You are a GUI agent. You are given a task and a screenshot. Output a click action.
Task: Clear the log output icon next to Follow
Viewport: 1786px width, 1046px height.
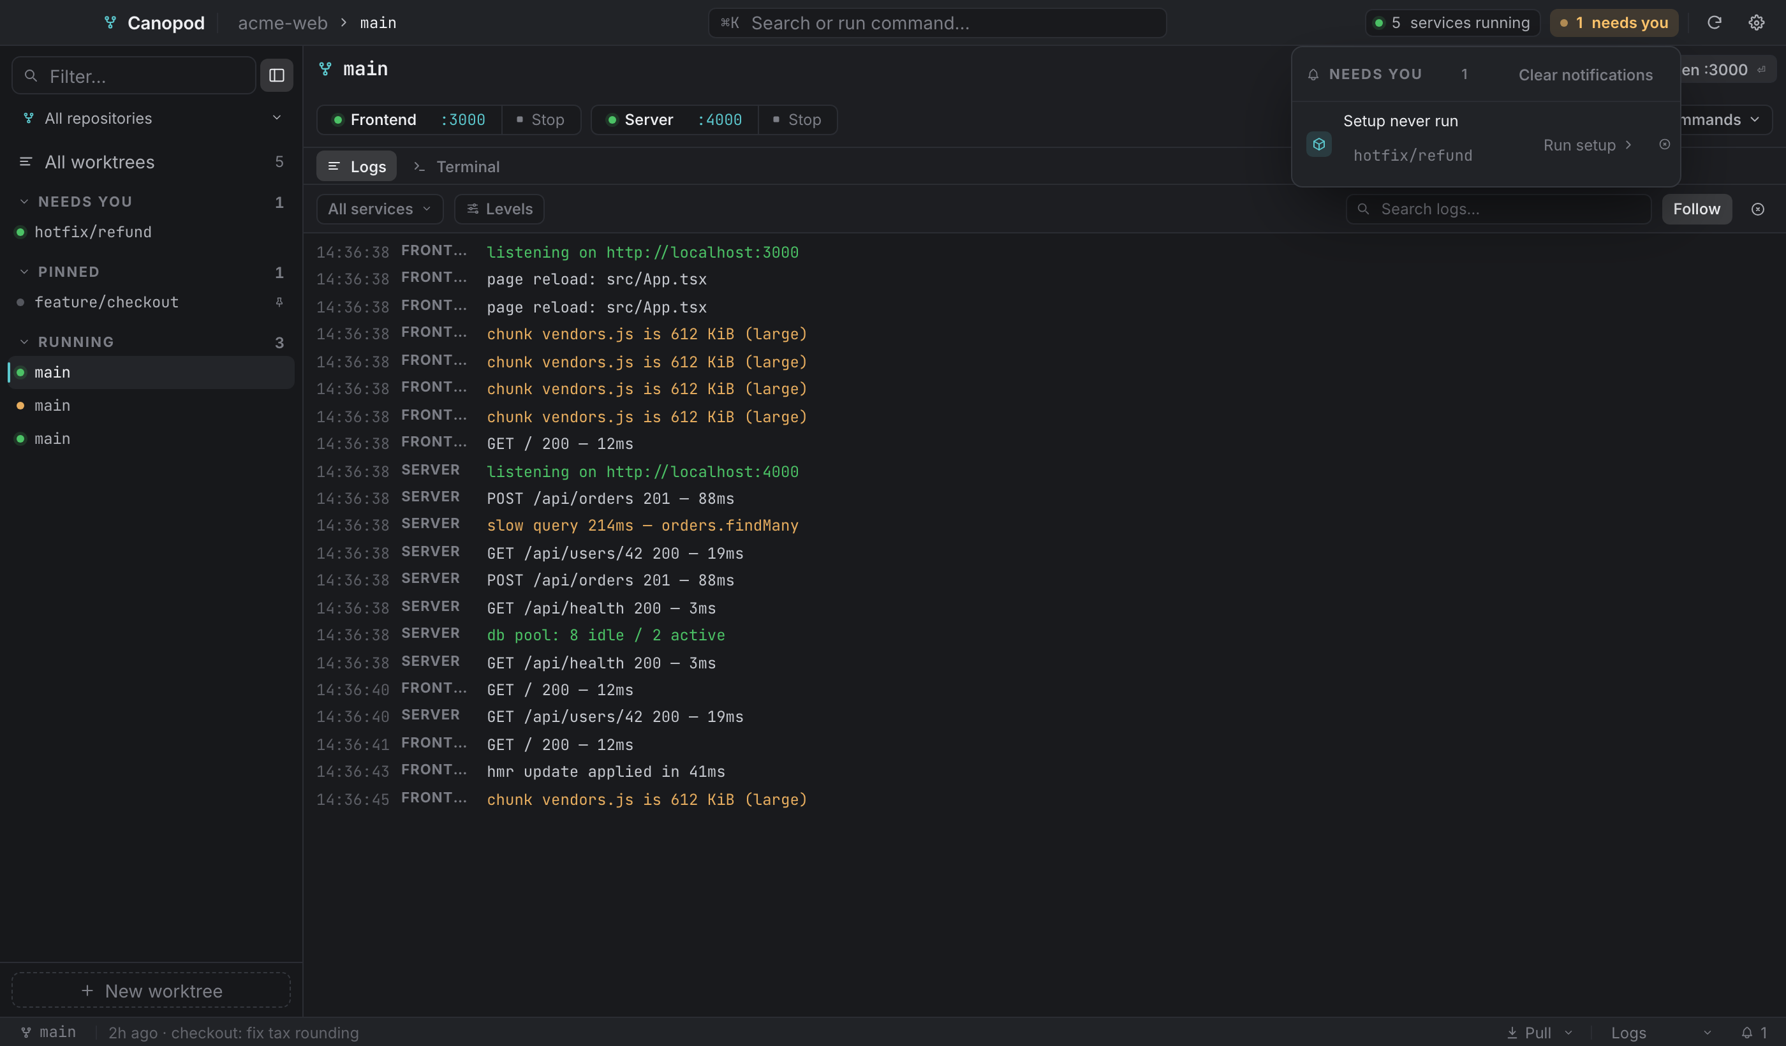coord(1758,209)
